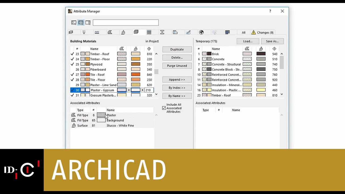The width and height of the screenshot is (345, 194).
Task: Sort project list by priority column icon
Action: point(149,49)
